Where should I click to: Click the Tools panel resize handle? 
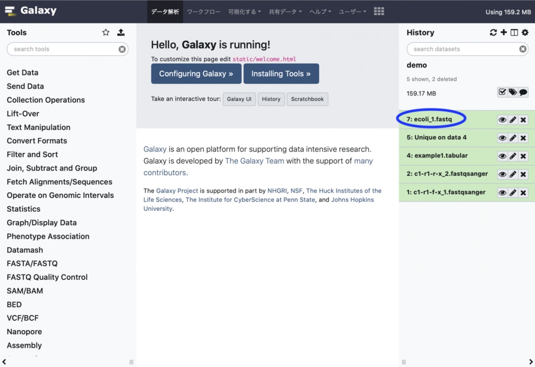point(131,362)
